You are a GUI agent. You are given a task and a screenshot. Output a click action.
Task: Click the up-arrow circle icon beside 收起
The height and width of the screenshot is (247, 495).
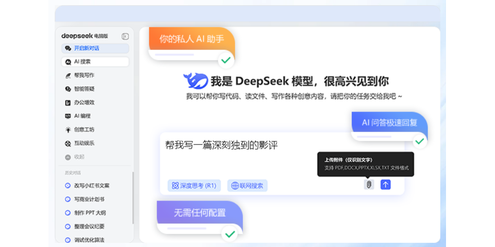tap(68, 157)
